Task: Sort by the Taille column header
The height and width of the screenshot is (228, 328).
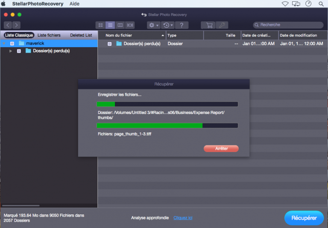Action: [223, 35]
